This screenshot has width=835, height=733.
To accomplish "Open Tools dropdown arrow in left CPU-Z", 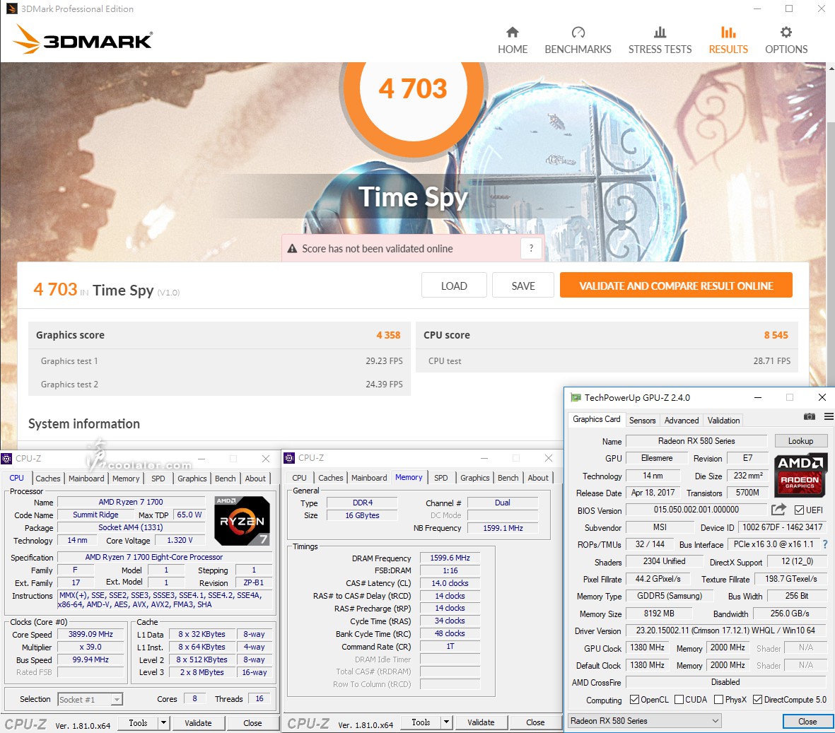I will click(164, 723).
